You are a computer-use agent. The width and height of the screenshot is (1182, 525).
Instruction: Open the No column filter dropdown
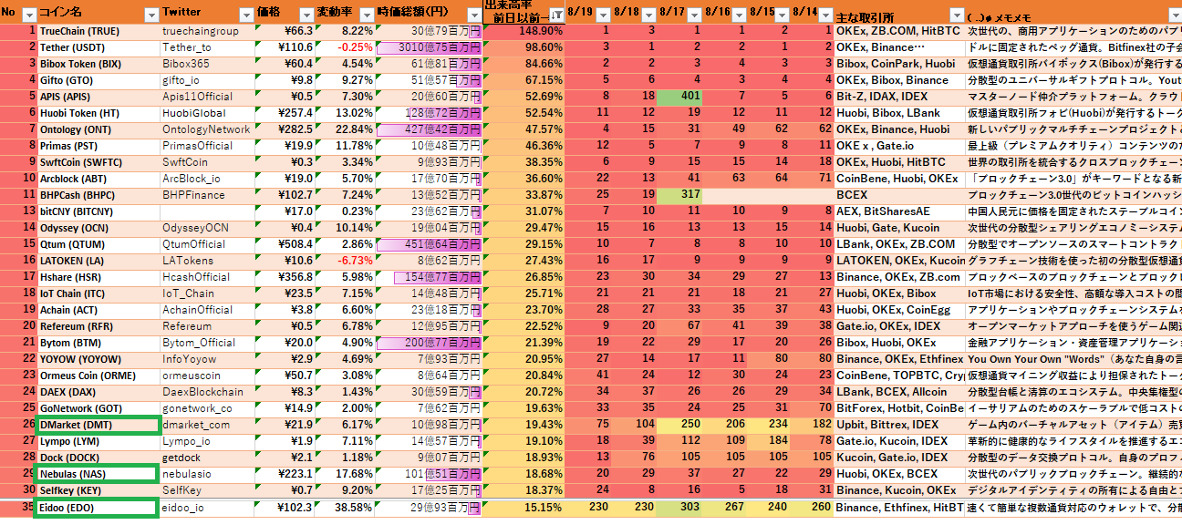tap(27, 15)
